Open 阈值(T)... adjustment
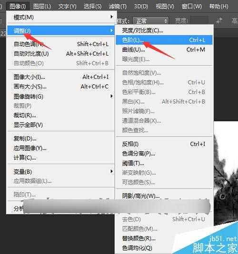238x254 pixels. click(x=164, y=163)
